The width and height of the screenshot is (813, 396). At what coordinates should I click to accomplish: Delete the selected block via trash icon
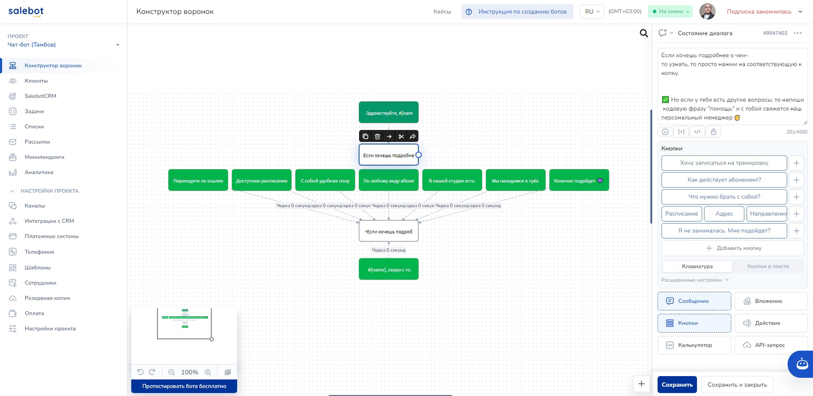click(x=377, y=137)
